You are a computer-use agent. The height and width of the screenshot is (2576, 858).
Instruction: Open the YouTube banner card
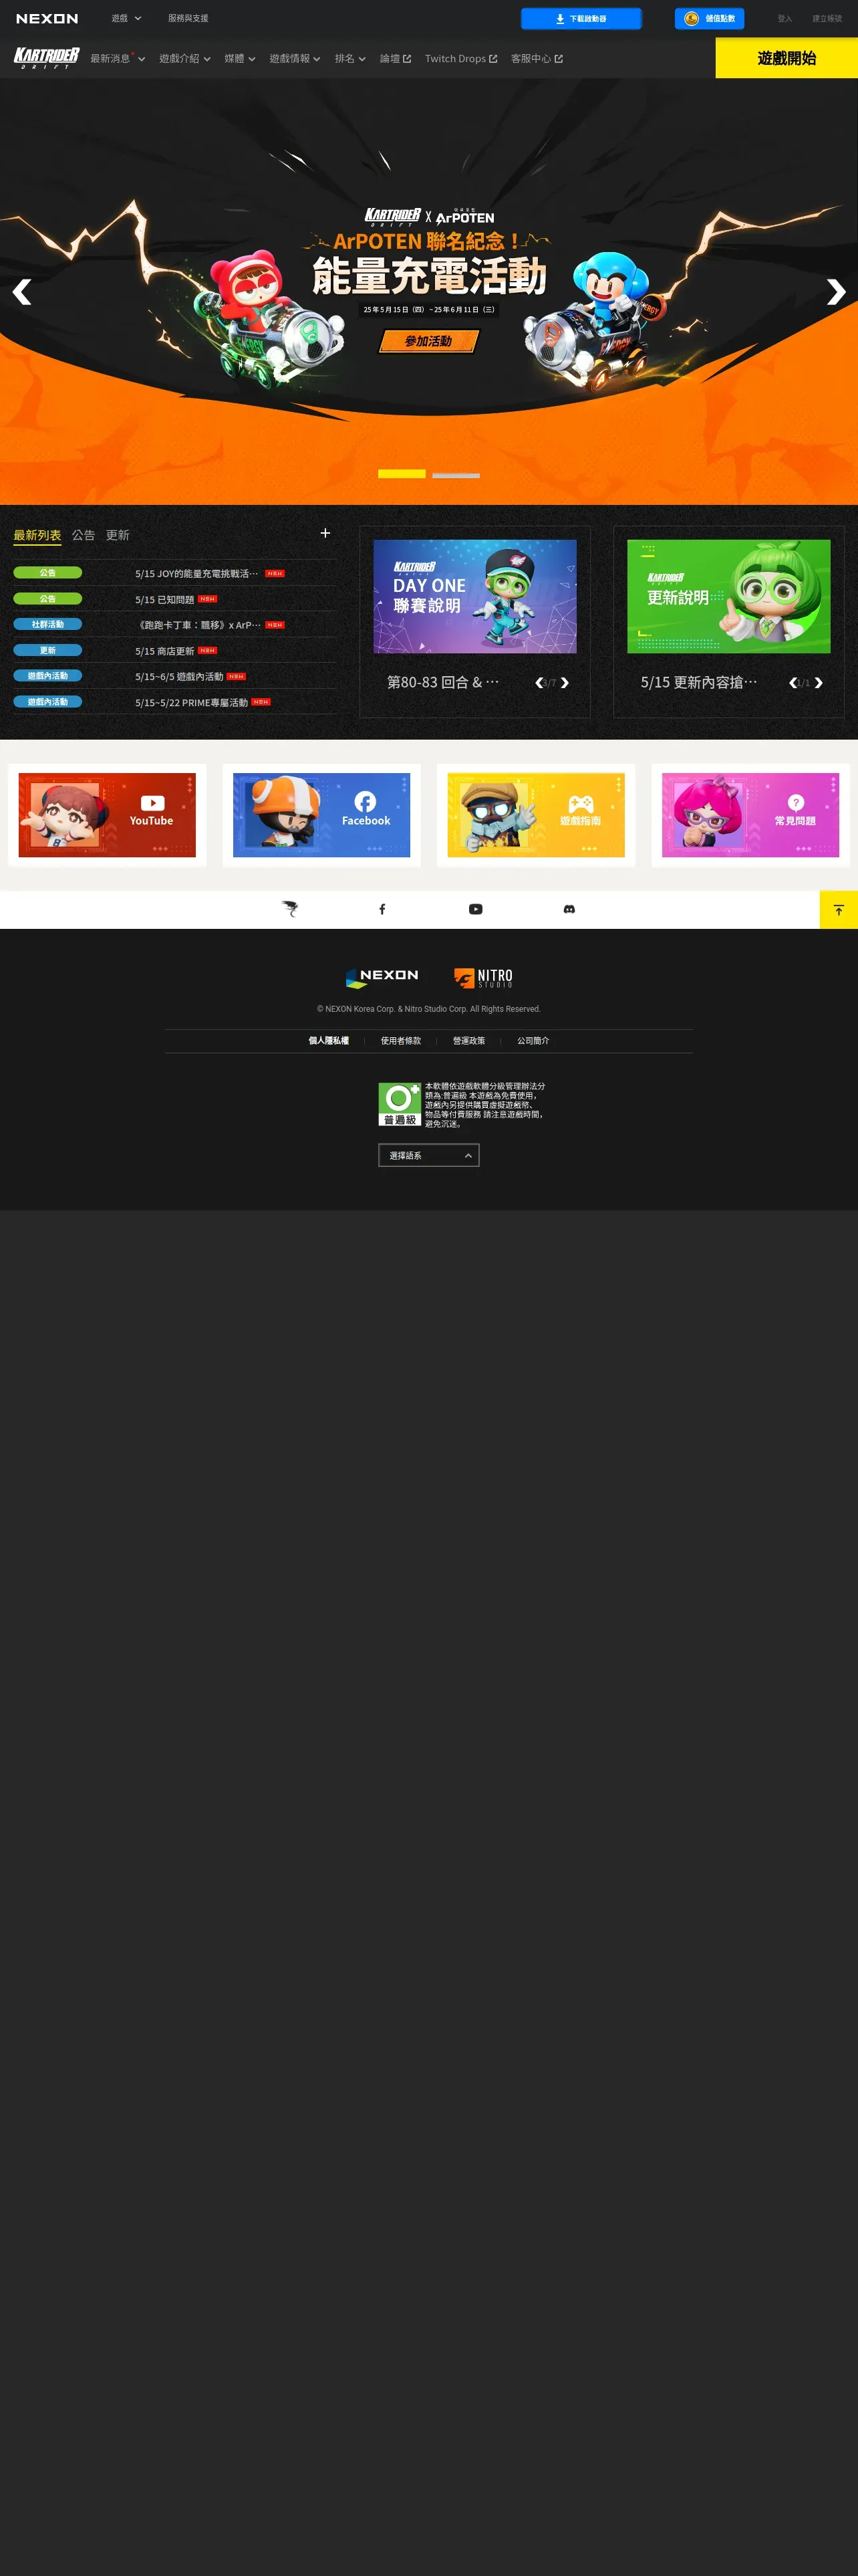pos(107,815)
